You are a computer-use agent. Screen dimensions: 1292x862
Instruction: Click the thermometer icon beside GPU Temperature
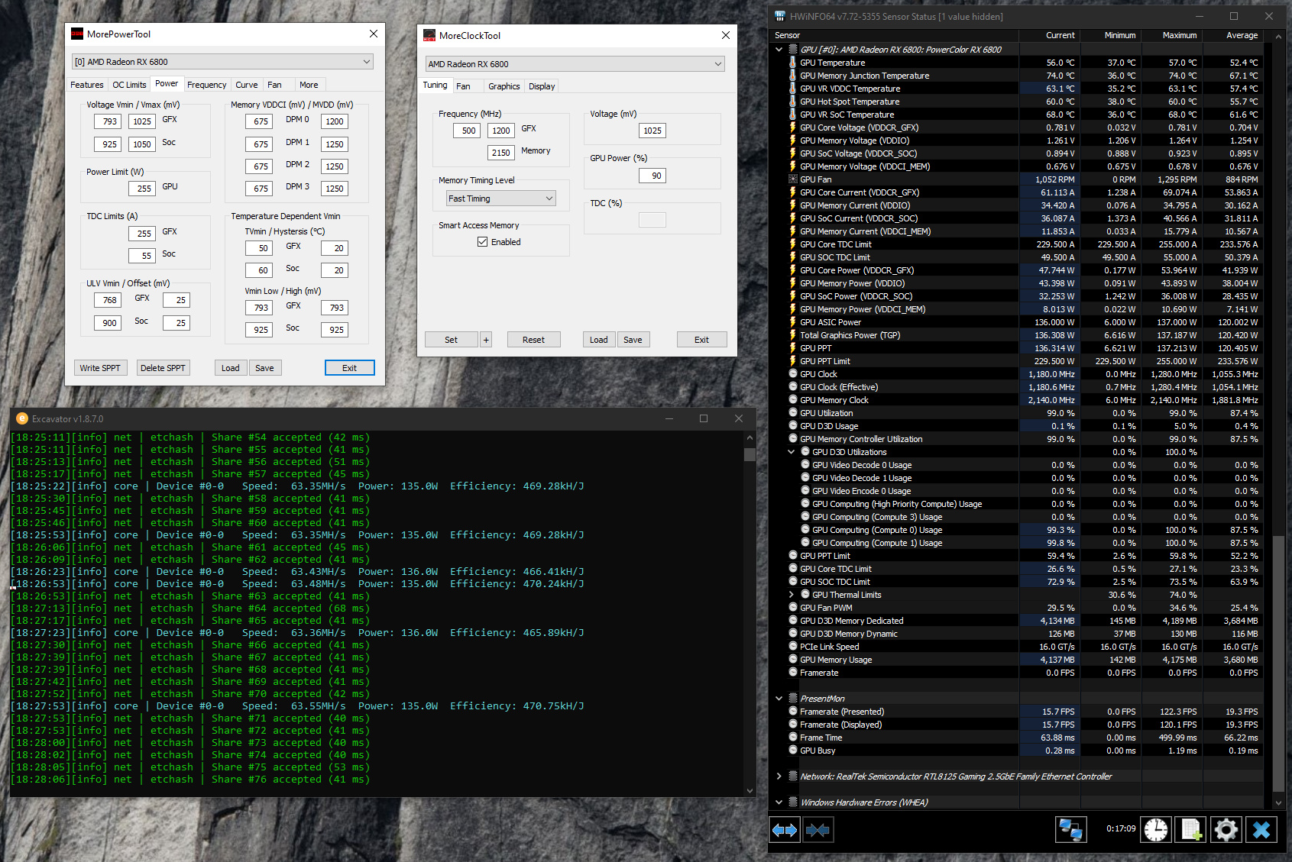point(793,63)
